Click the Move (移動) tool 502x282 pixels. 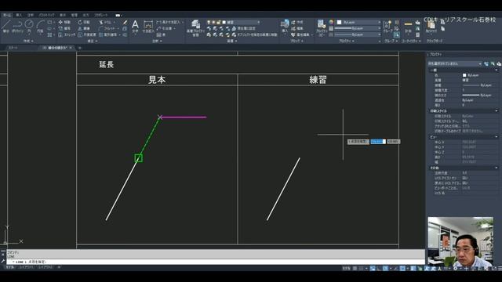point(64,23)
